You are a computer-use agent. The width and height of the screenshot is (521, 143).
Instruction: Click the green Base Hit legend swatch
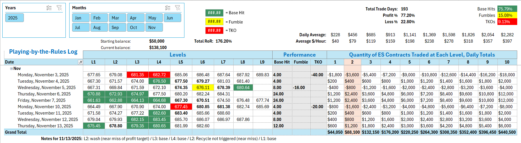point(214,13)
